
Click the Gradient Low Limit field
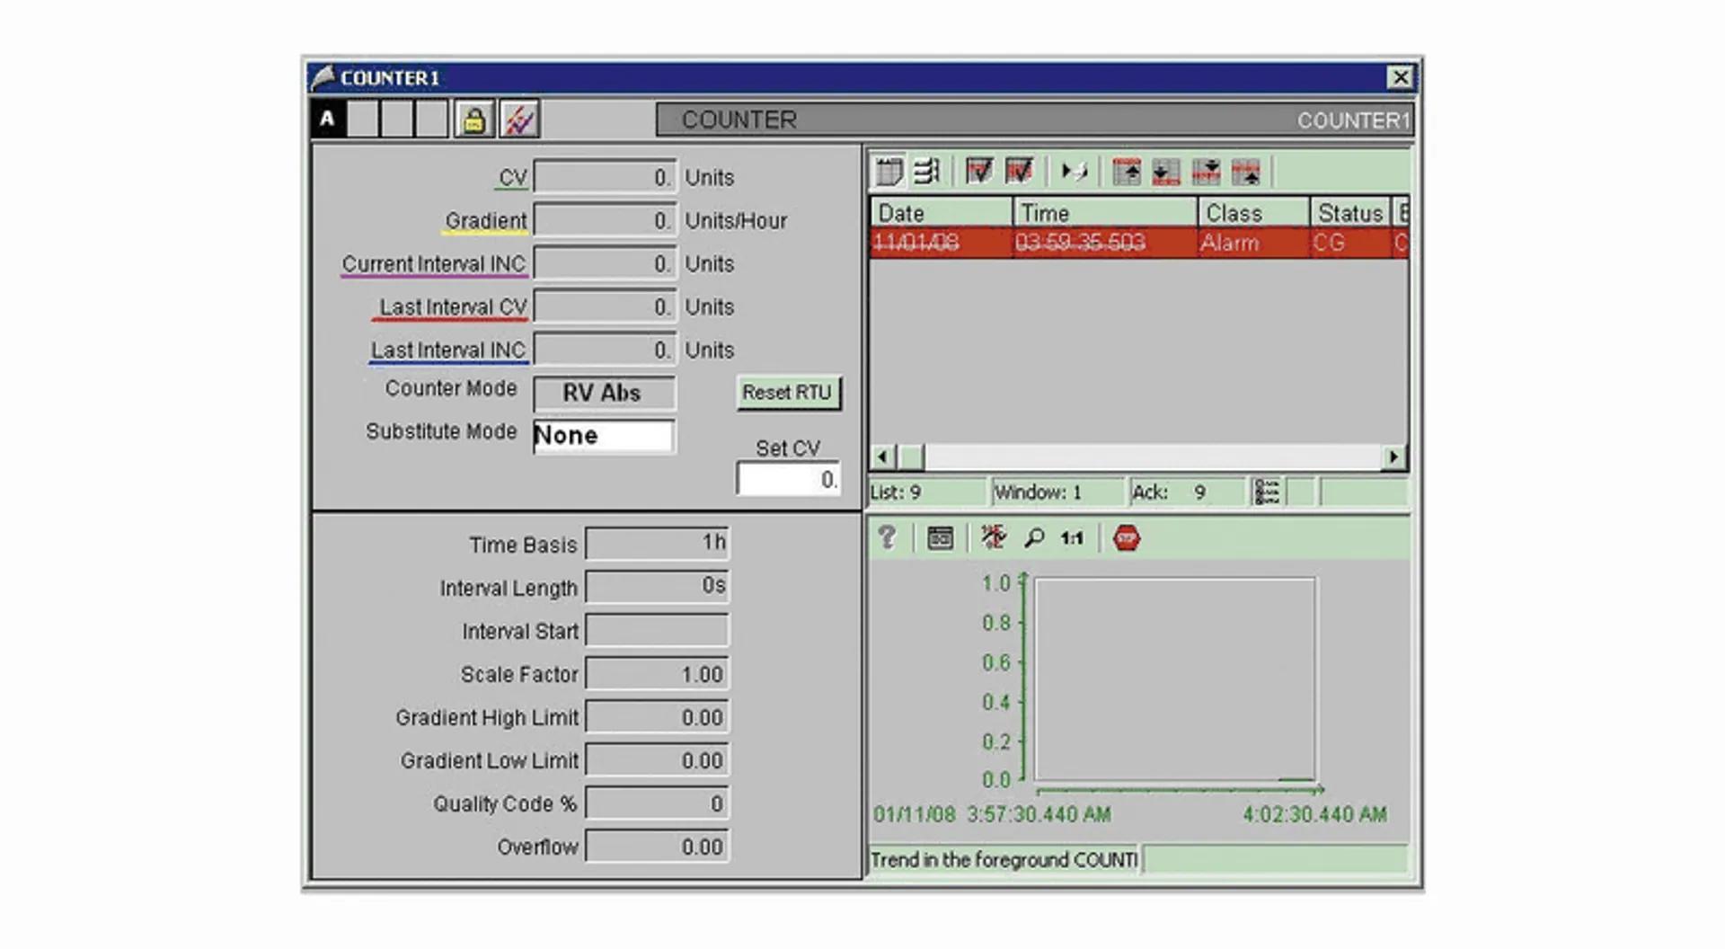[x=657, y=760]
